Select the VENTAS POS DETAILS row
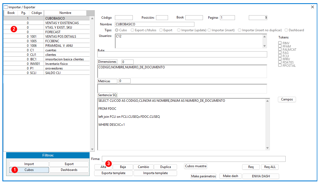Image resolution: width=320 pixels, height=184 pixels. (x=46, y=37)
